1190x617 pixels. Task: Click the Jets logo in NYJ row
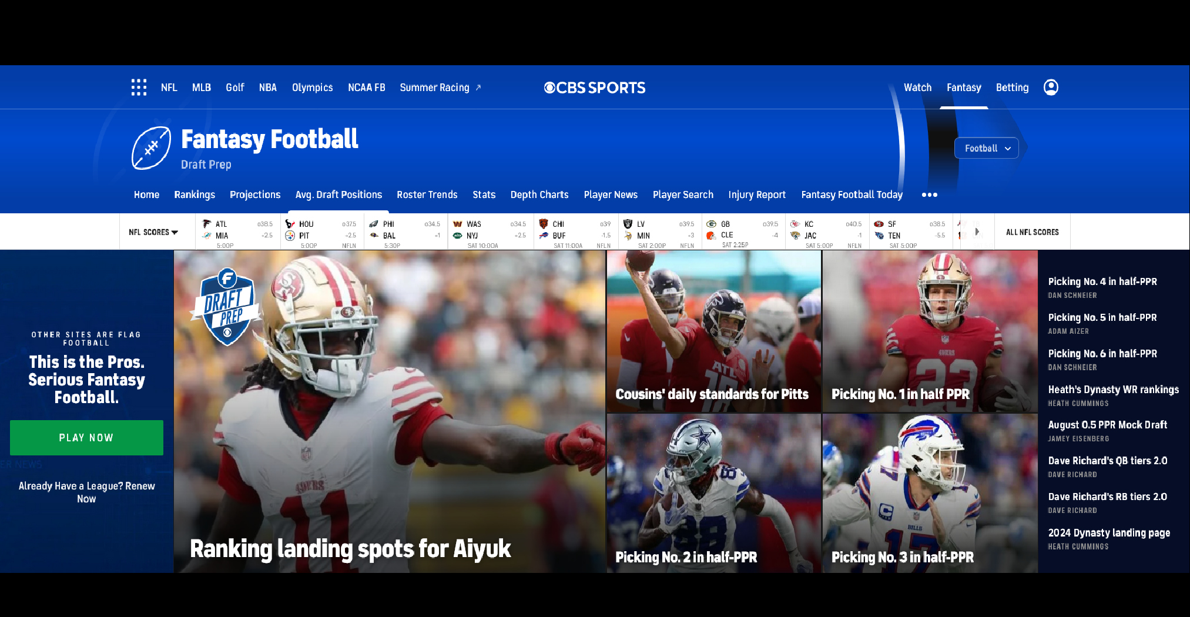pyautogui.click(x=457, y=236)
